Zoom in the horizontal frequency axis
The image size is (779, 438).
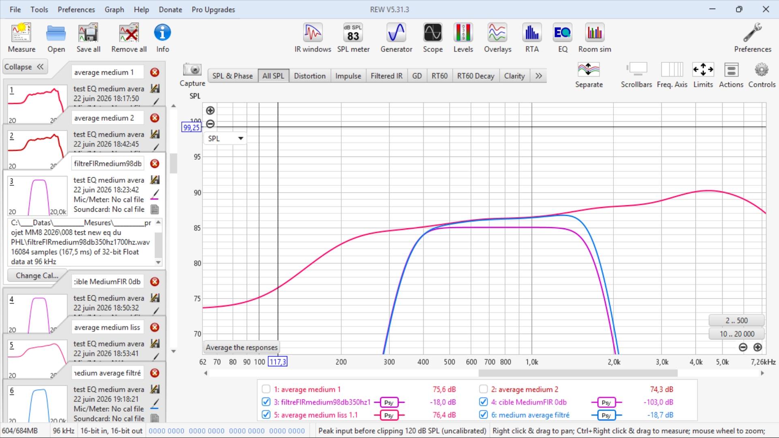tap(757, 347)
